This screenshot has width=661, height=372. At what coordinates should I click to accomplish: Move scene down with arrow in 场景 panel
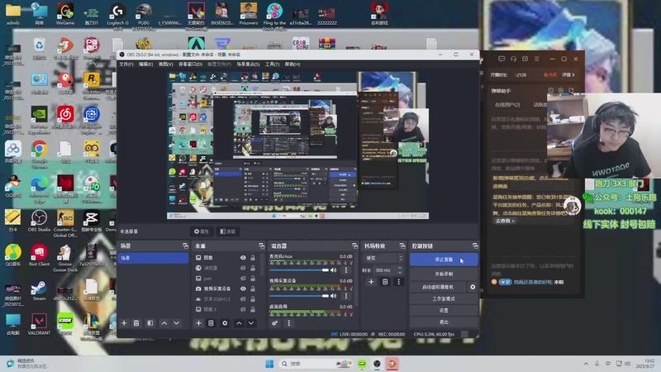[x=176, y=323]
